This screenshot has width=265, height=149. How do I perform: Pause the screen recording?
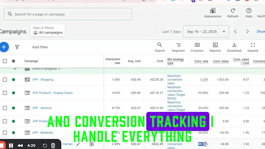11,145
